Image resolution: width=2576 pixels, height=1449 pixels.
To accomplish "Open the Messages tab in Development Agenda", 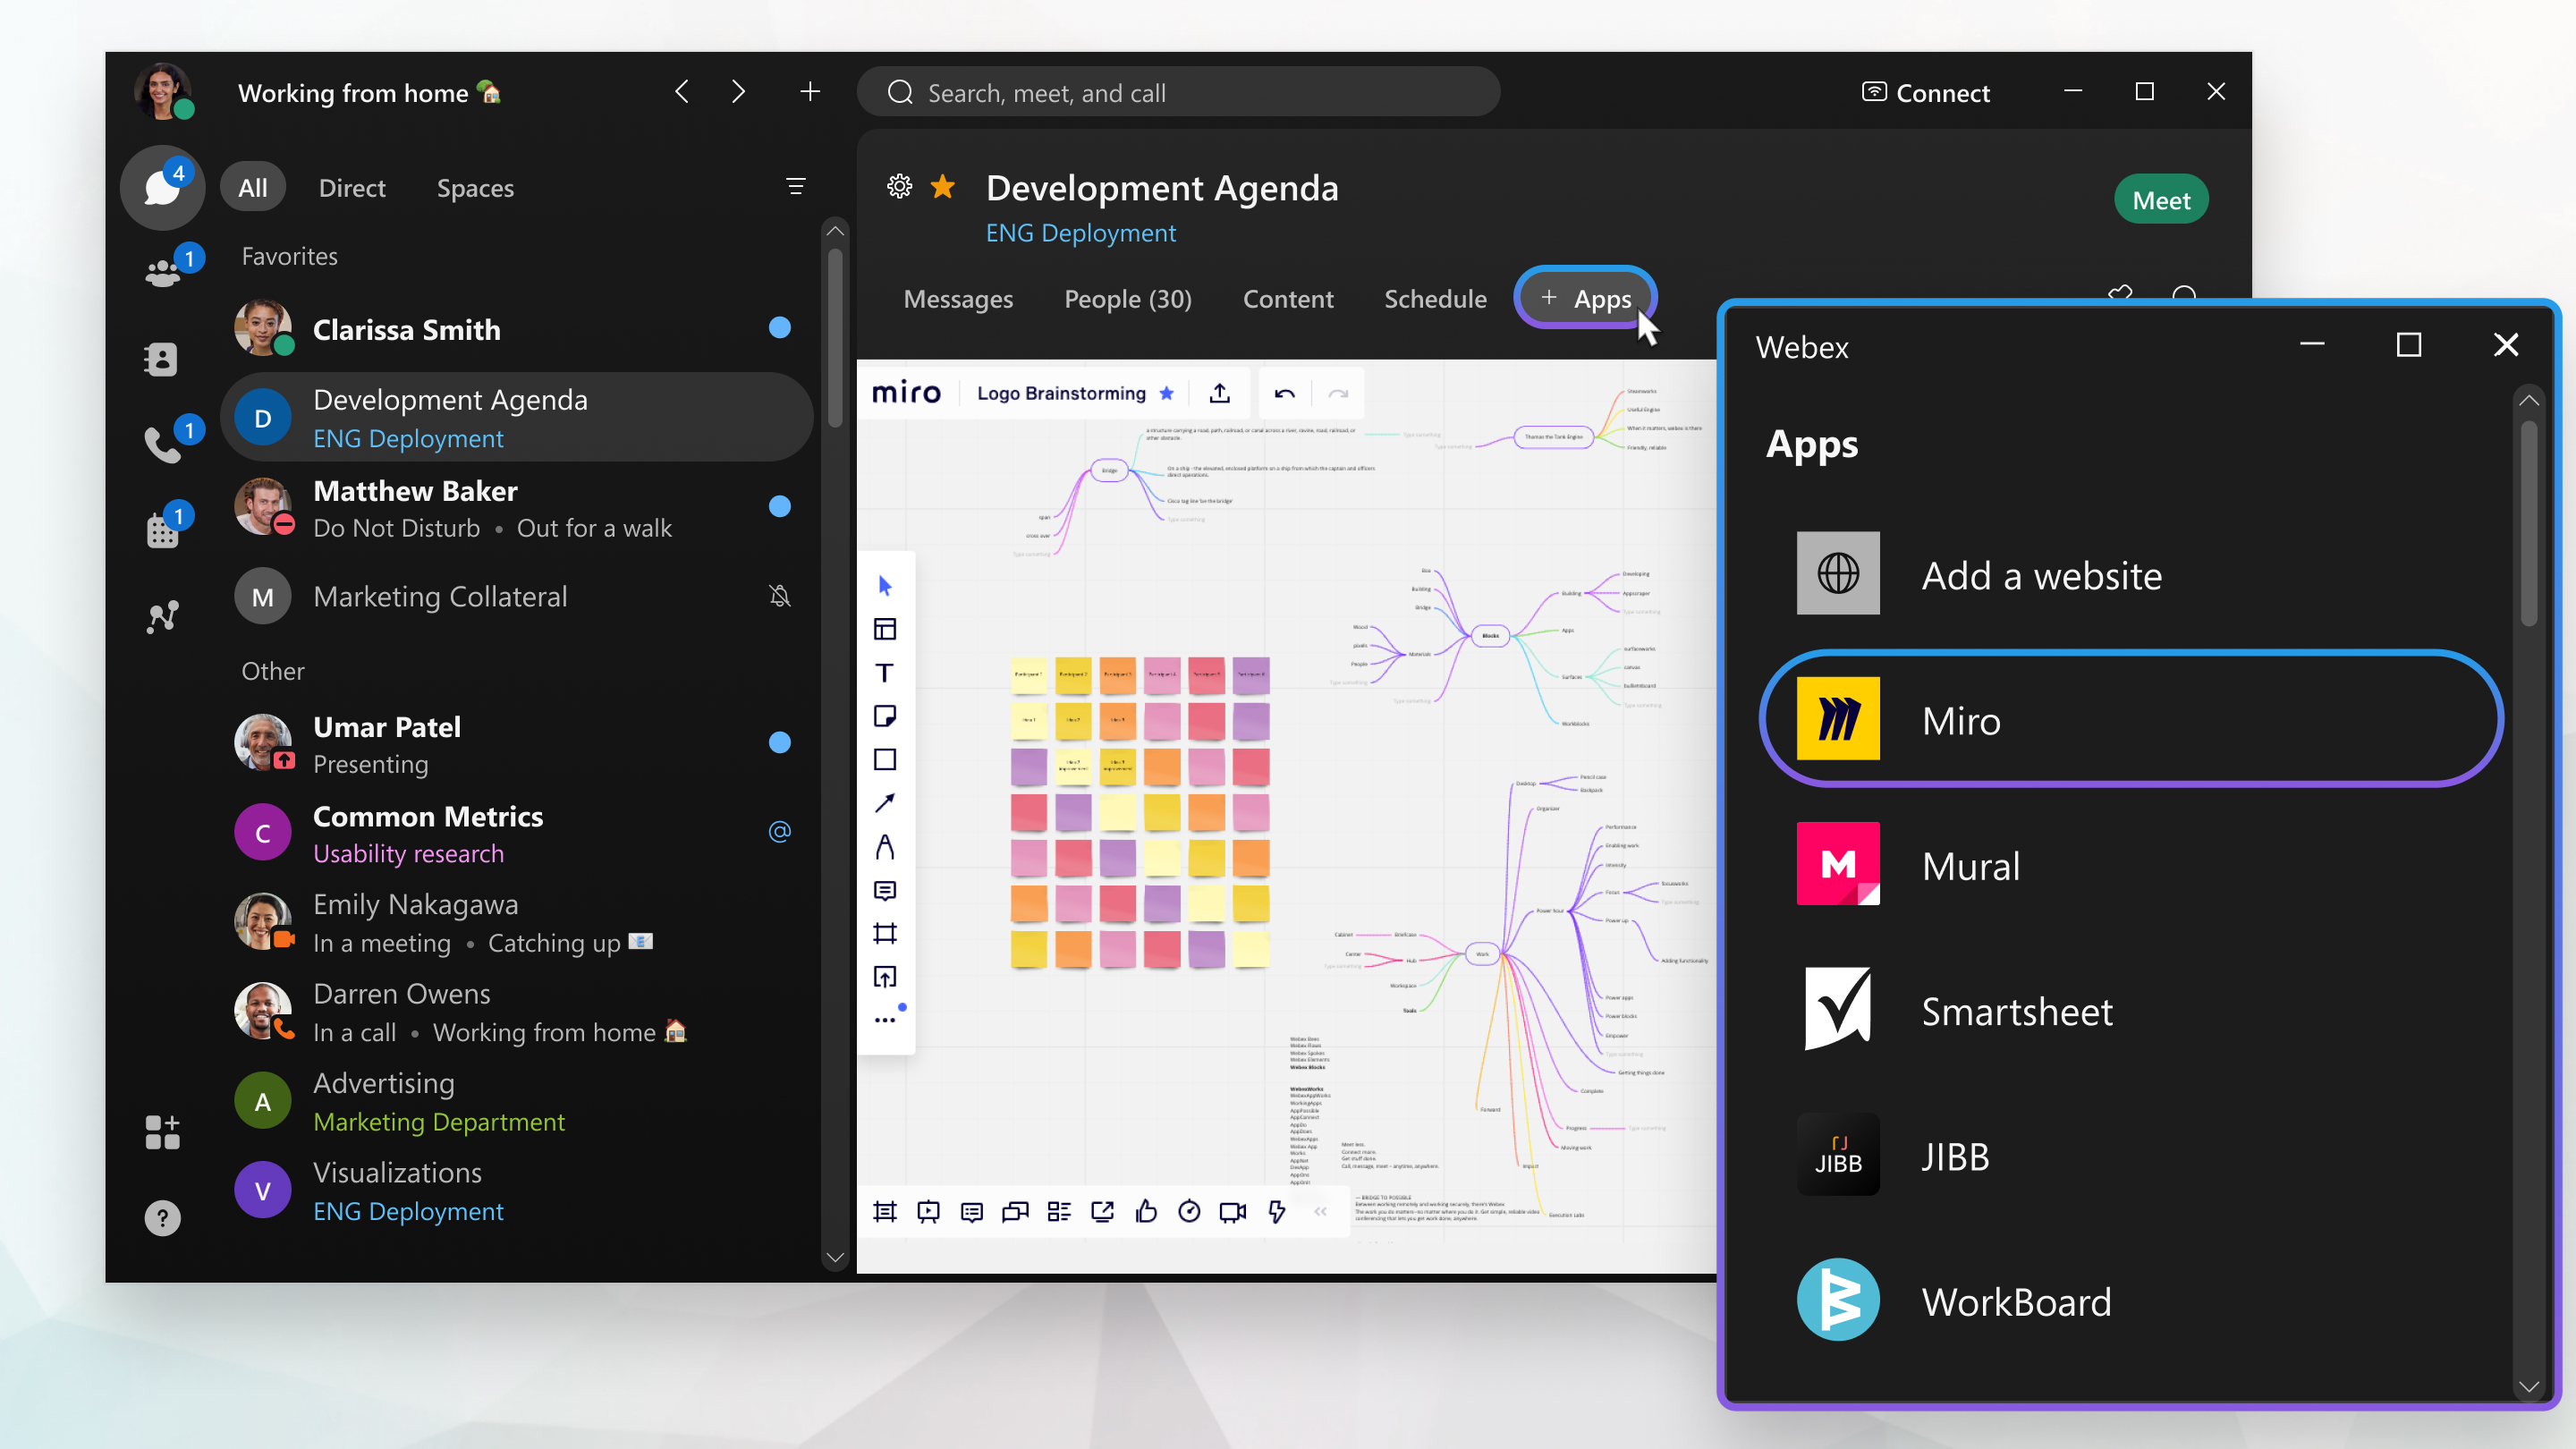I will [955, 299].
